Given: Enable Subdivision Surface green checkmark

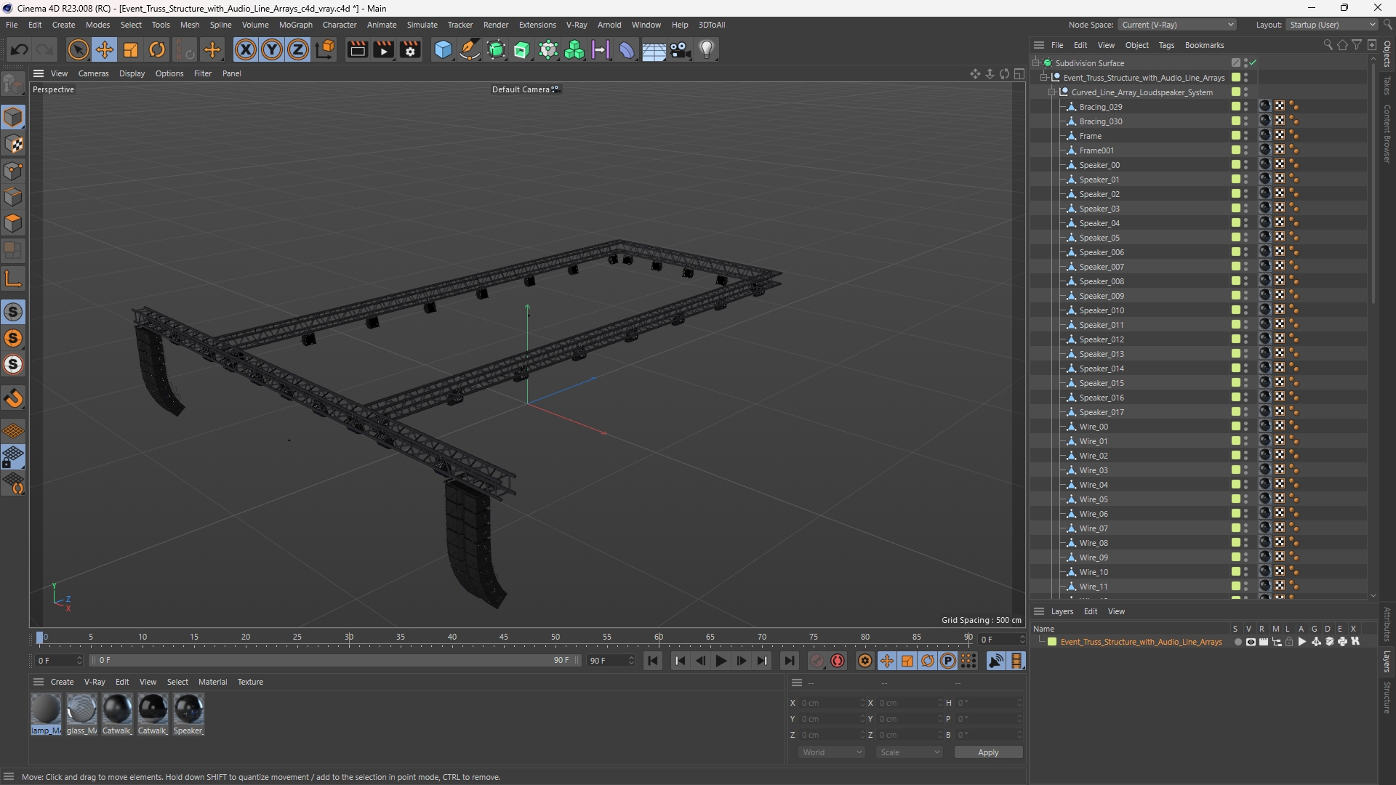Looking at the screenshot, I should (1253, 63).
